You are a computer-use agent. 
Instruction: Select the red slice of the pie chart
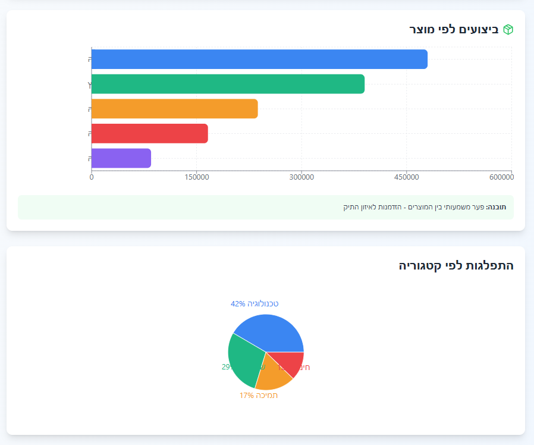pyautogui.click(x=290, y=362)
